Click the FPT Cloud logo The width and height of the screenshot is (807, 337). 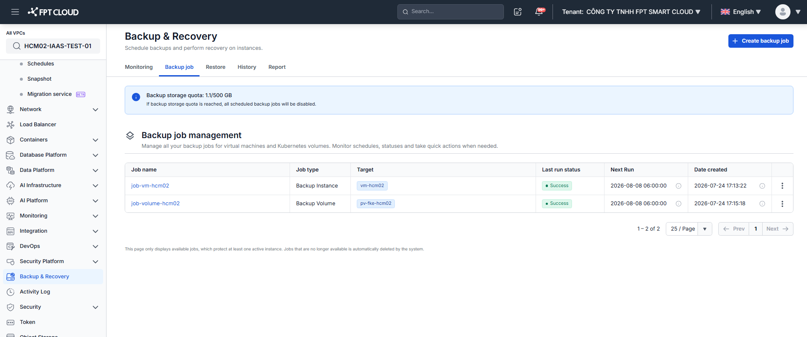tap(53, 12)
